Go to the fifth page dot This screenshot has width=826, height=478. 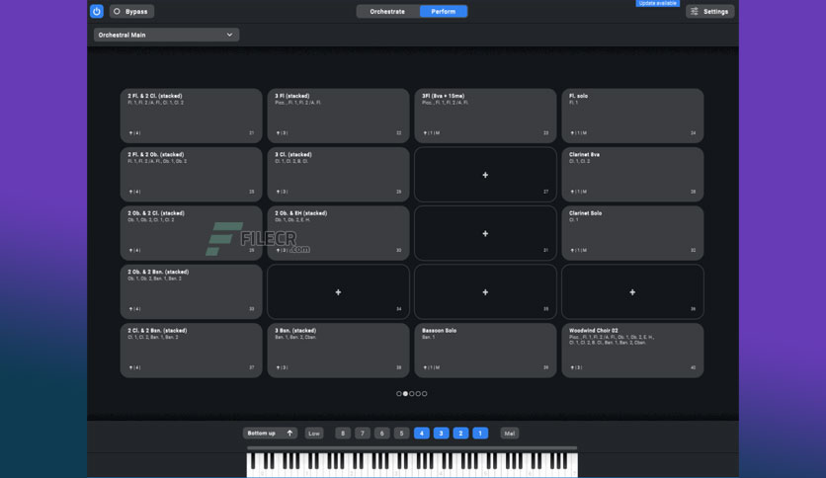(x=425, y=393)
